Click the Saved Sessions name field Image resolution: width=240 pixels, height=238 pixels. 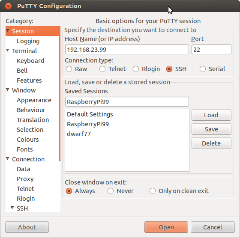[127, 101]
